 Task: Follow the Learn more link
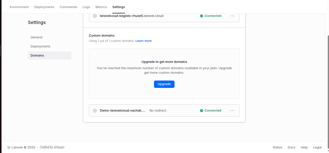(144, 41)
